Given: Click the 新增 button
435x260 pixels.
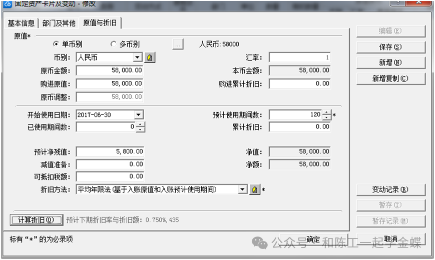Looking at the screenshot, I should (390, 62).
